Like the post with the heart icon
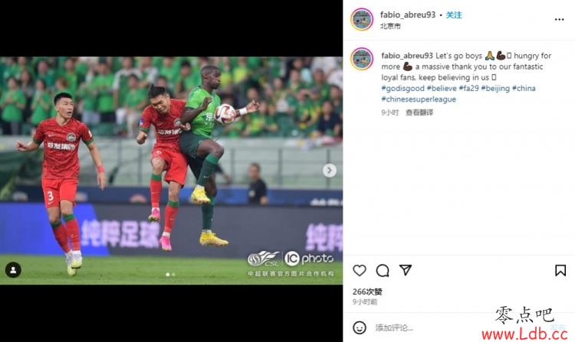575x342 pixels. (360, 271)
